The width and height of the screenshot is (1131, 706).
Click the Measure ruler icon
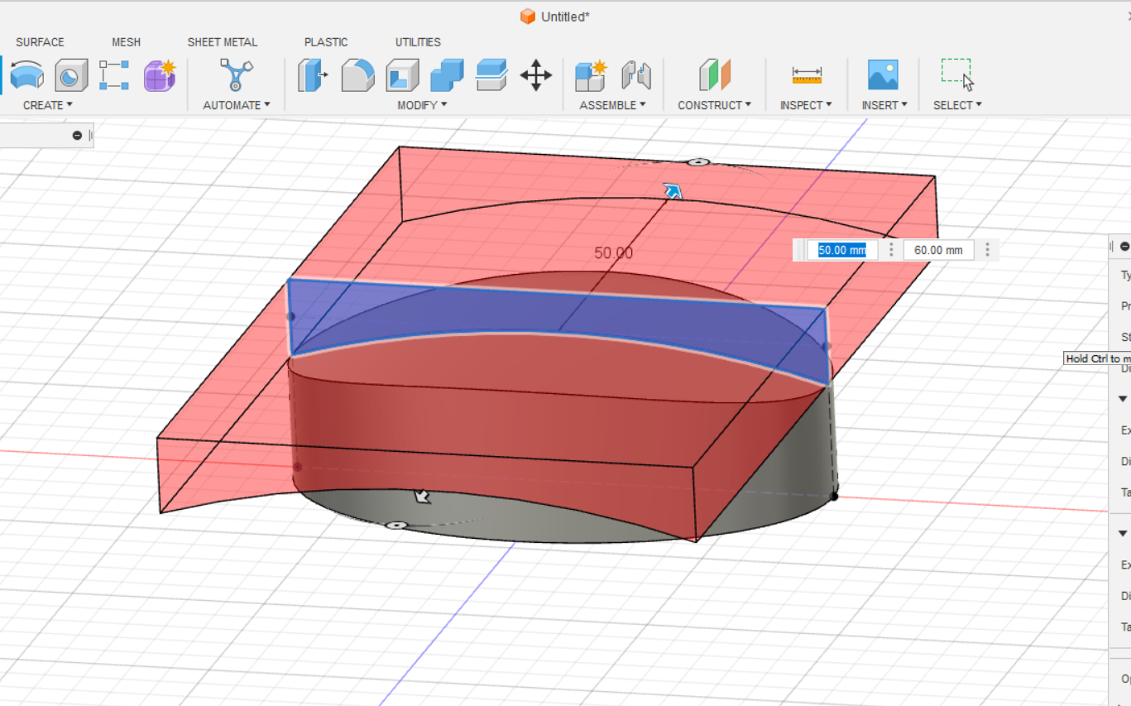pyautogui.click(x=807, y=75)
